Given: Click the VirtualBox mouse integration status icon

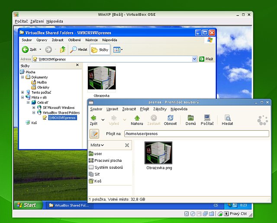Looking at the screenshot, I should pyautogui.click(x=220, y=214).
